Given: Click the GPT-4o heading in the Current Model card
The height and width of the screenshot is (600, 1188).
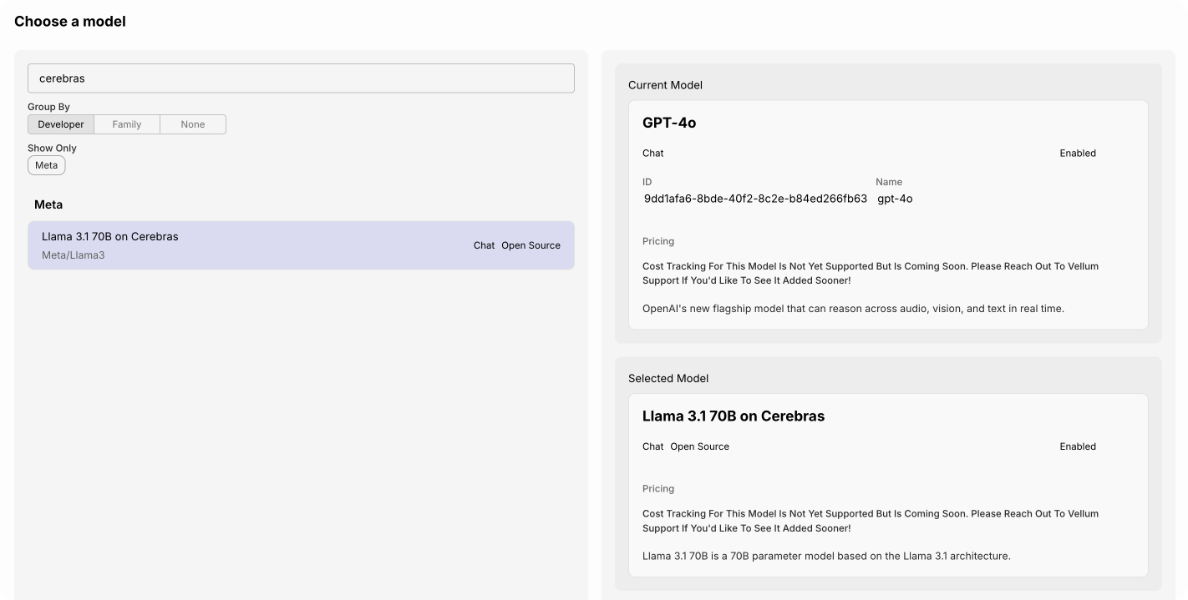Looking at the screenshot, I should (x=669, y=123).
